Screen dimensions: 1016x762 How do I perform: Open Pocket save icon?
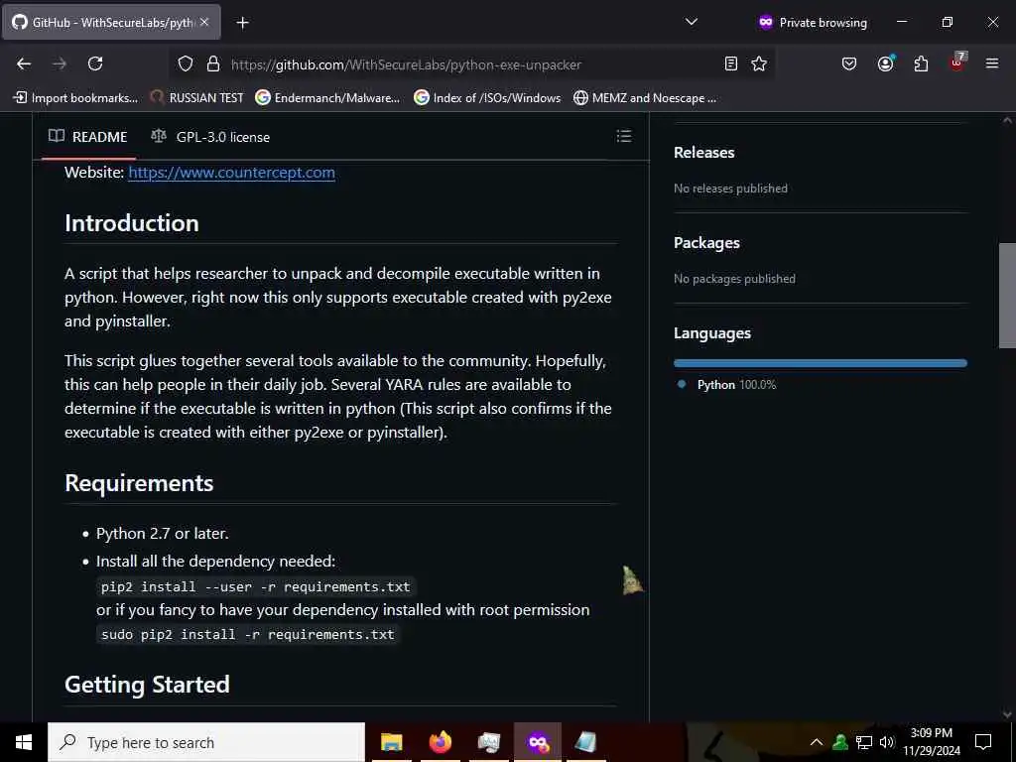click(x=849, y=63)
